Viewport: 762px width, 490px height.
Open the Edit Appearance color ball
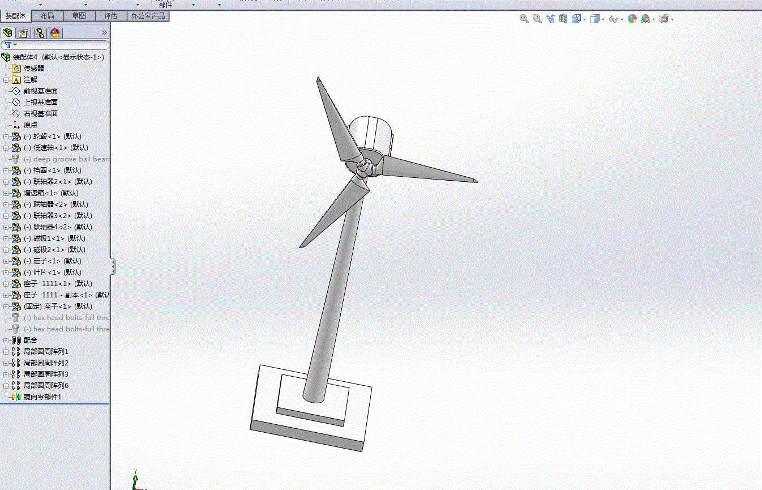(632, 19)
